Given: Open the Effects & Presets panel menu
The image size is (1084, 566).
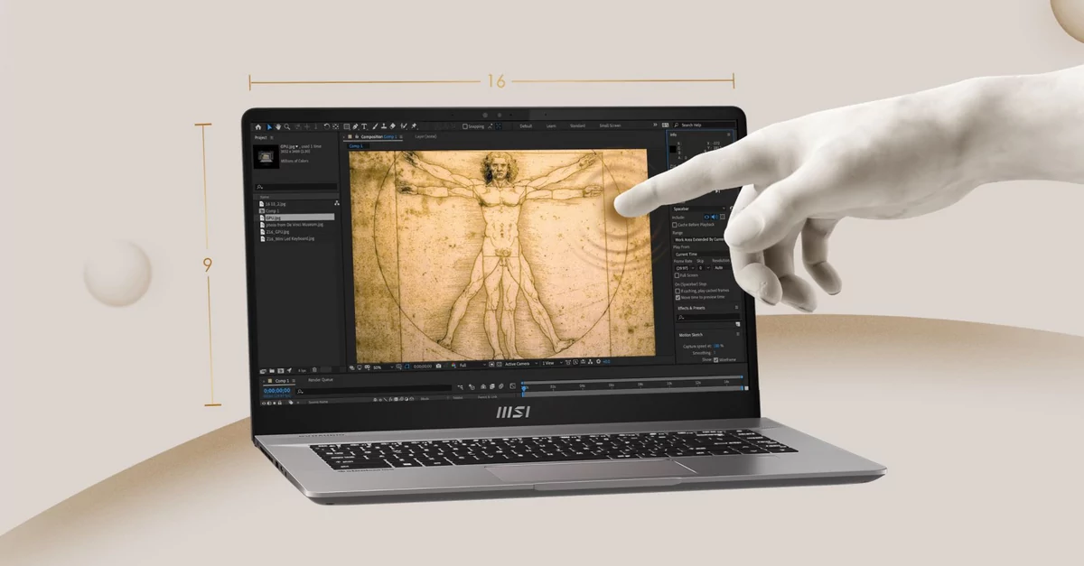Looking at the screenshot, I should (737, 307).
